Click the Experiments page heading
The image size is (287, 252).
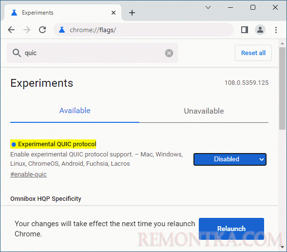[x=42, y=83]
